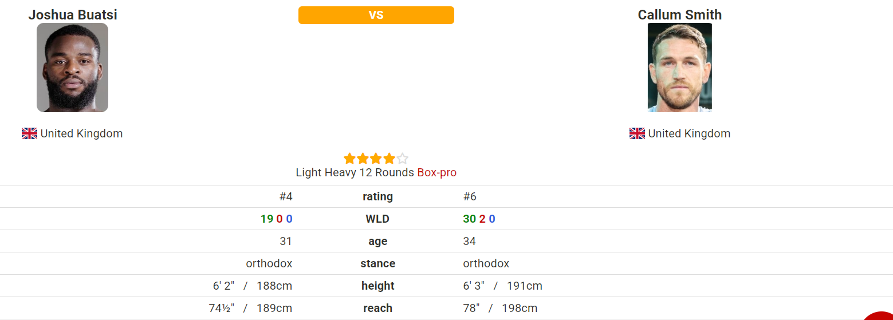893x320 pixels.
Task: Click Buatsi's green 19 wins number
Action: pos(267,219)
